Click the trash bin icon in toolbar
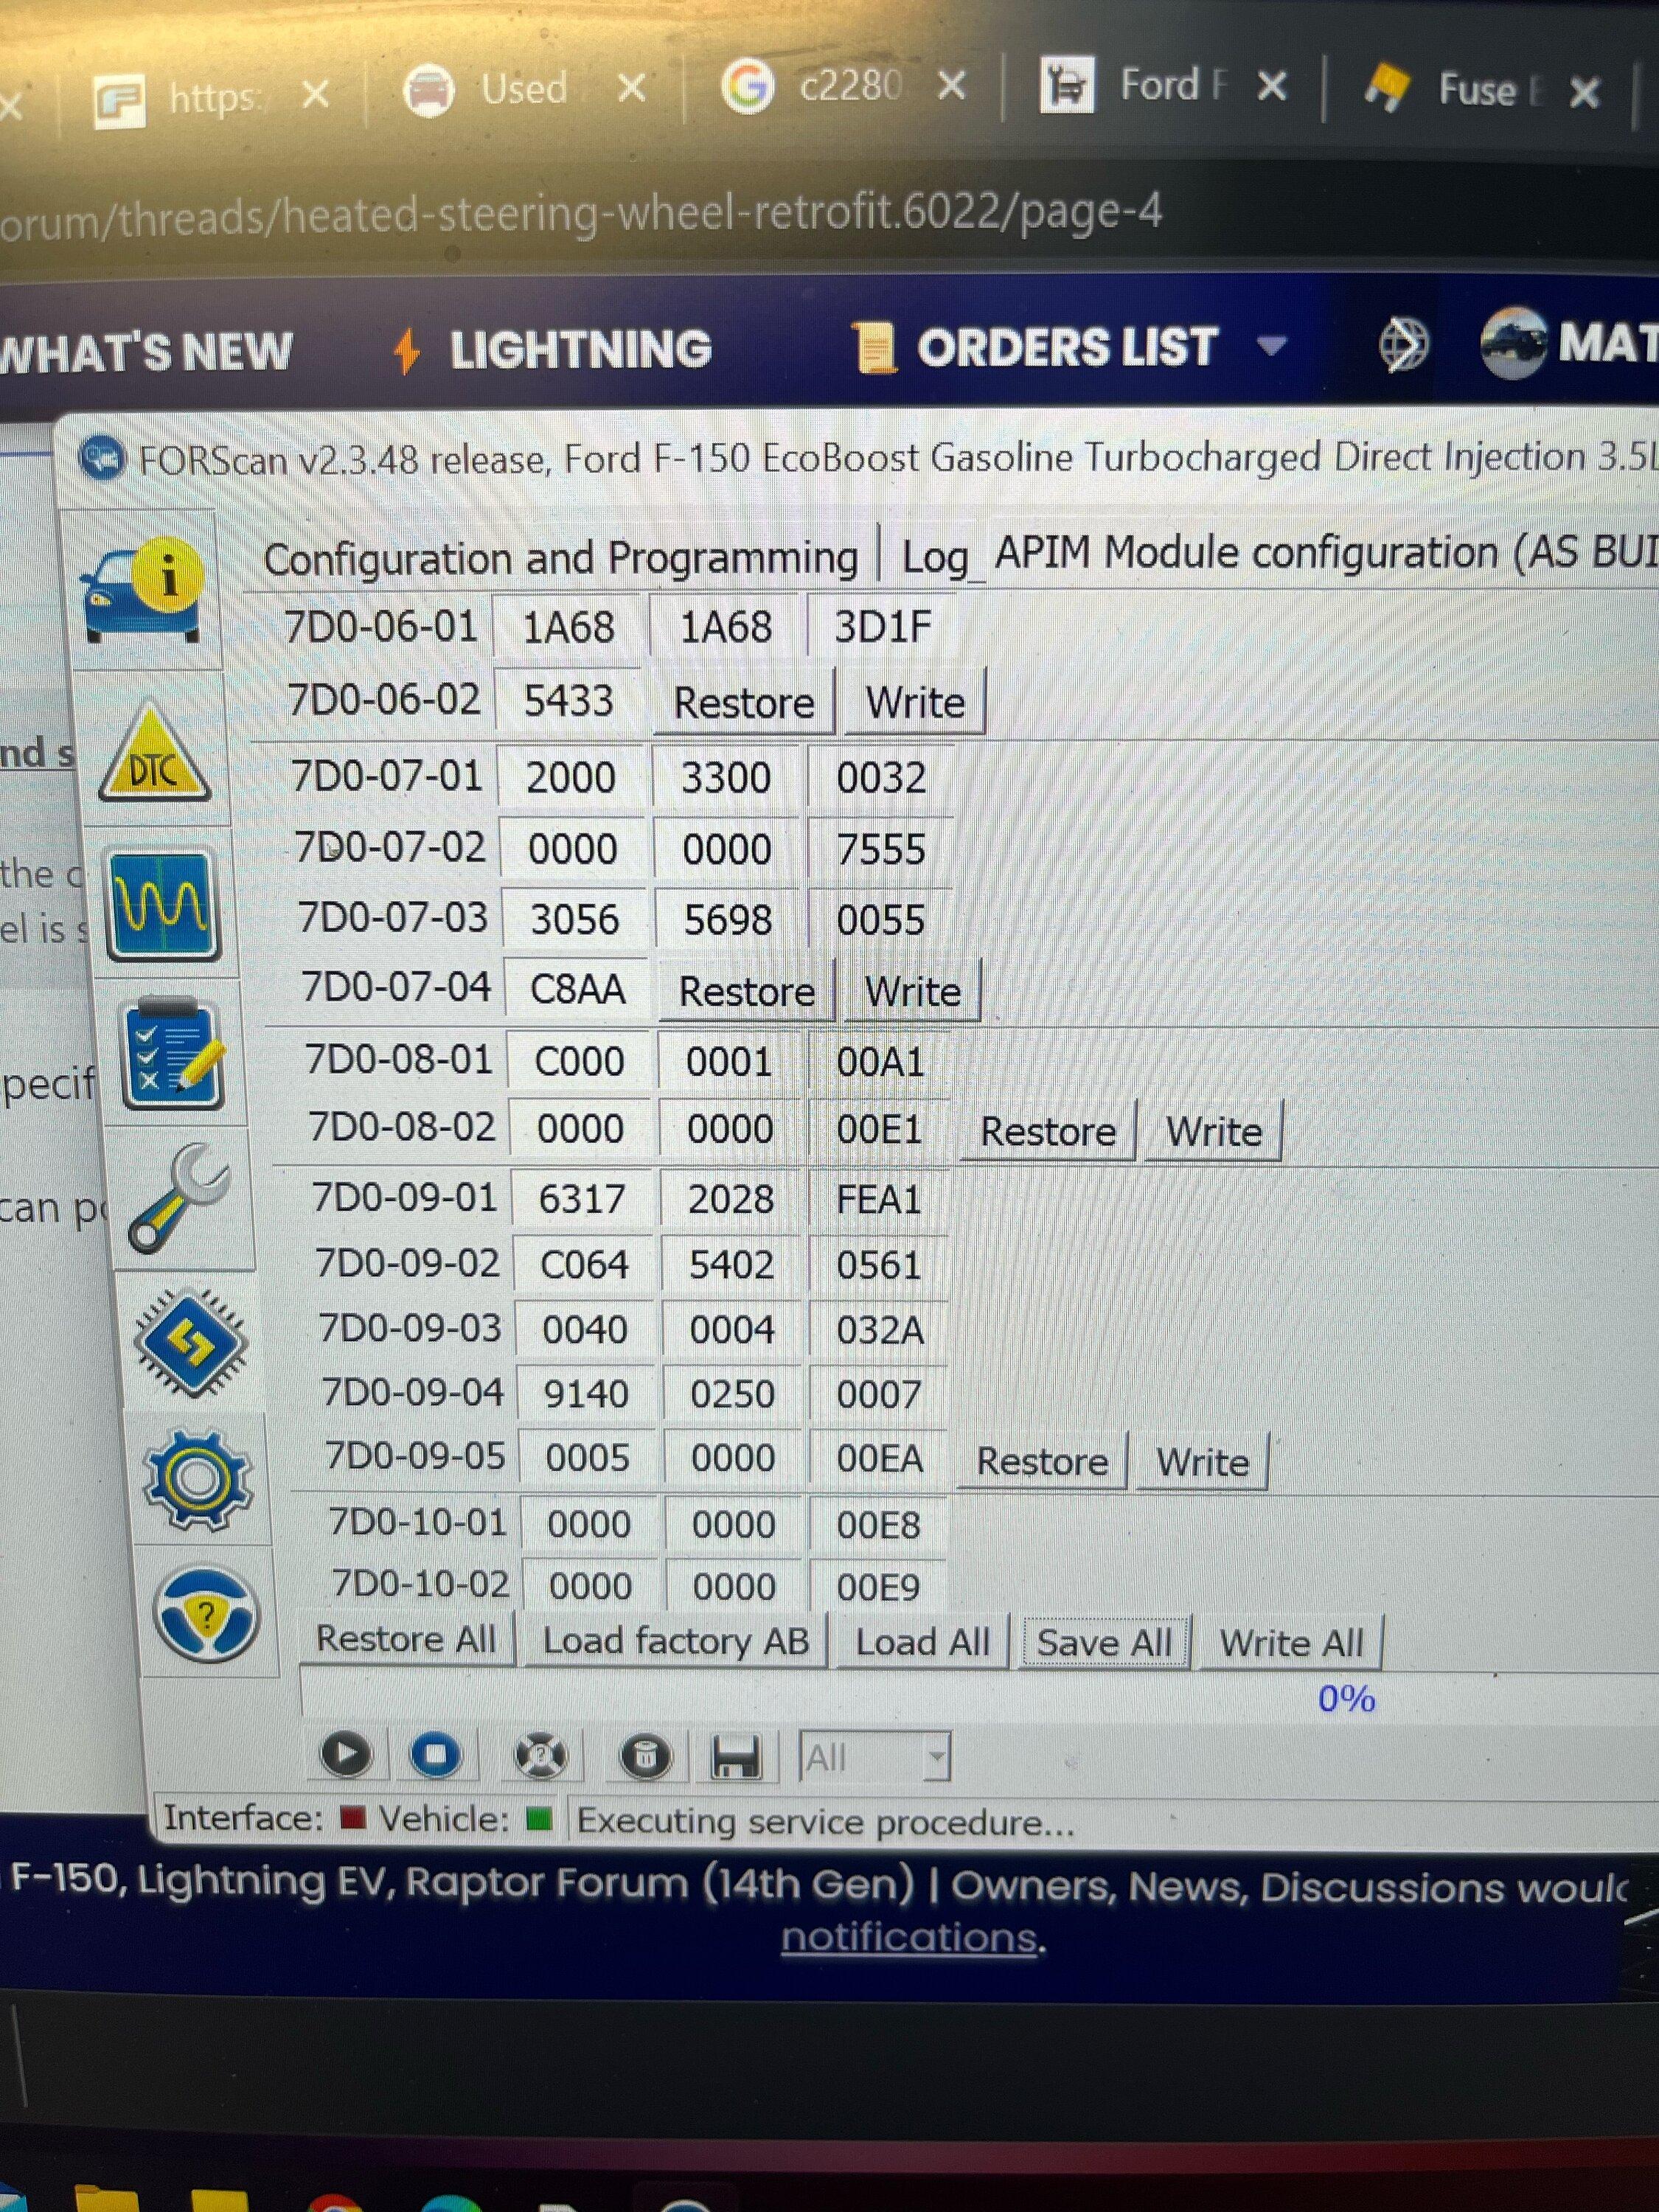Screen dimensions: 1659x2212 point(645,1757)
